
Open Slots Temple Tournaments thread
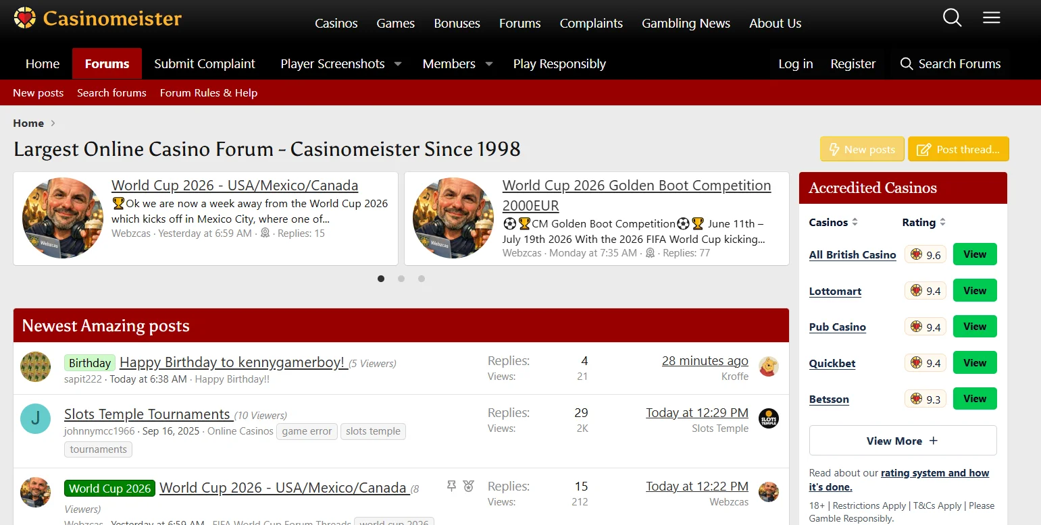pos(147,414)
